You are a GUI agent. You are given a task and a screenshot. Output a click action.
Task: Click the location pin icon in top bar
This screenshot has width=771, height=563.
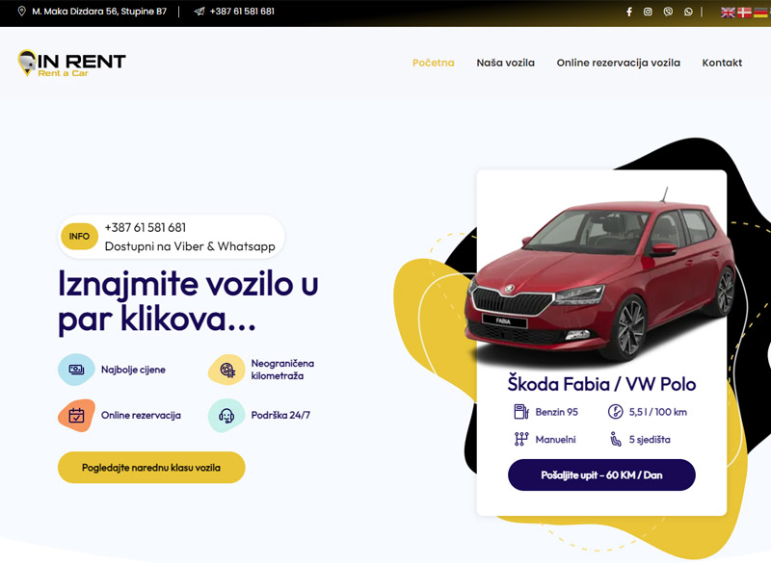tap(21, 12)
